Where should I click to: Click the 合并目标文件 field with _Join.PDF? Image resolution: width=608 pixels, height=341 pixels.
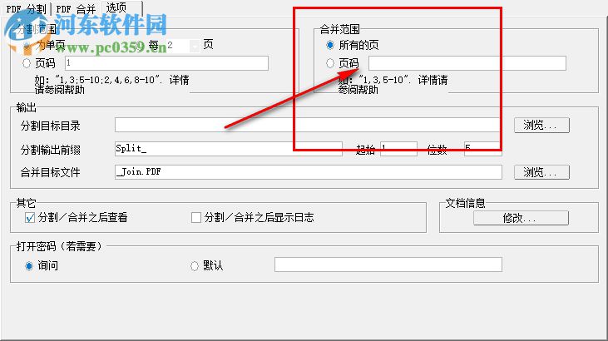pos(309,172)
